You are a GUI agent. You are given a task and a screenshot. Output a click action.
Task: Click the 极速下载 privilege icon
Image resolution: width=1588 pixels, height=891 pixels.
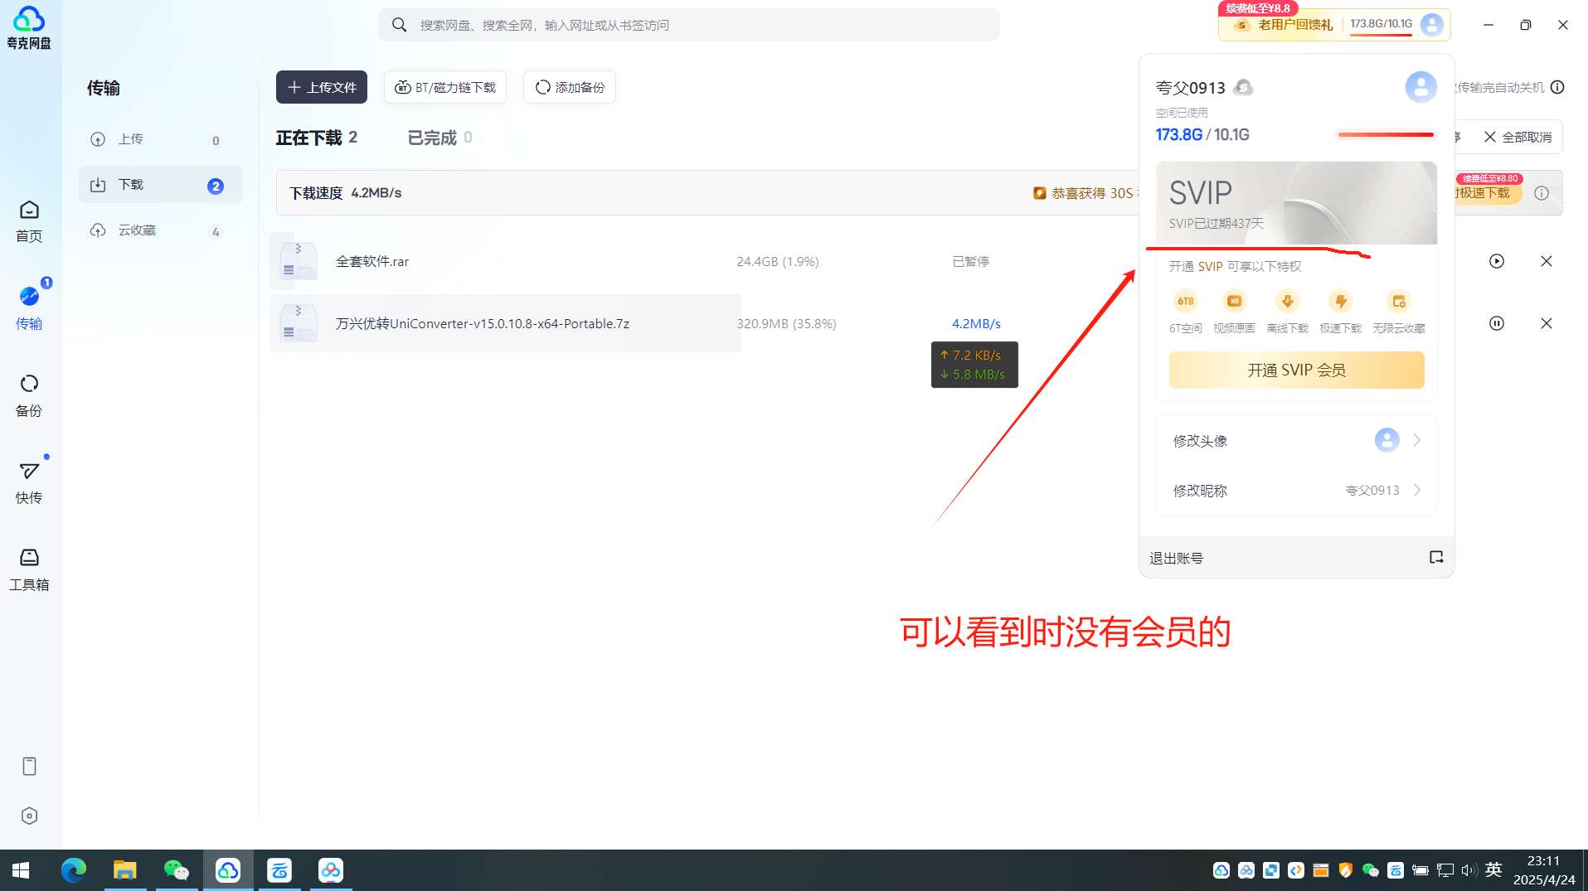1340,301
